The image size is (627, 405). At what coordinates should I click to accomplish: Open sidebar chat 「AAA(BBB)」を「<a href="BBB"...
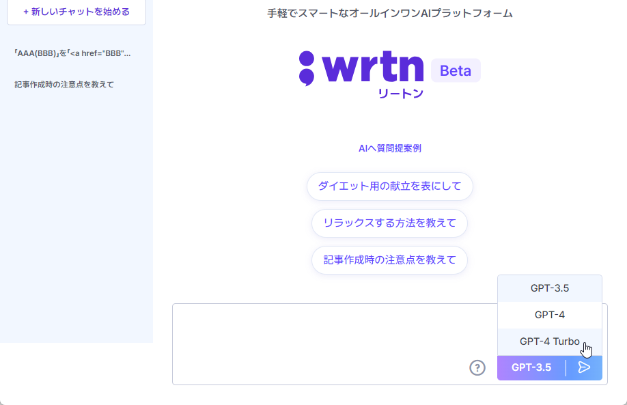pos(72,53)
